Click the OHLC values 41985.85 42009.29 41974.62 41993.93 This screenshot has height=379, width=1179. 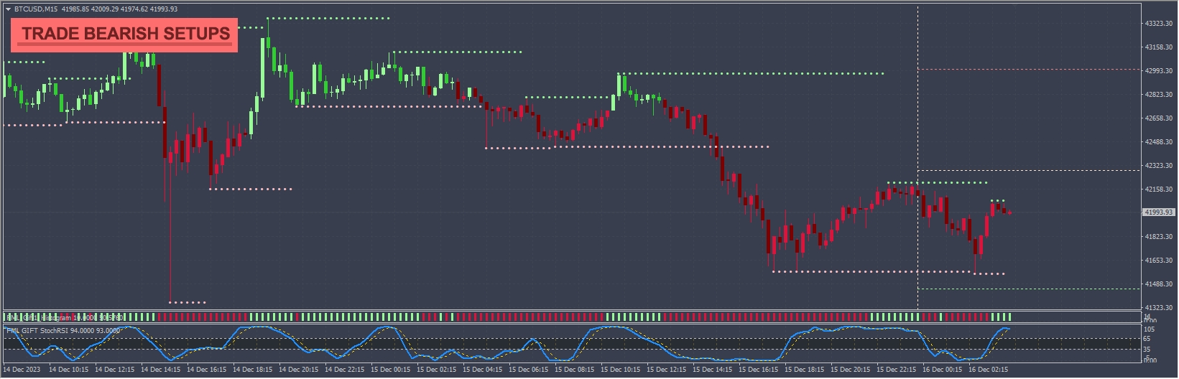point(120,9)
